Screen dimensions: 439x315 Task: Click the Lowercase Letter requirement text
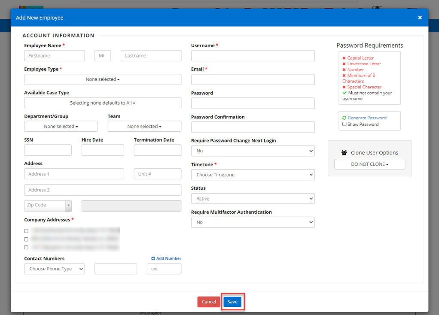pyautogui.click(x=364, y=64)
